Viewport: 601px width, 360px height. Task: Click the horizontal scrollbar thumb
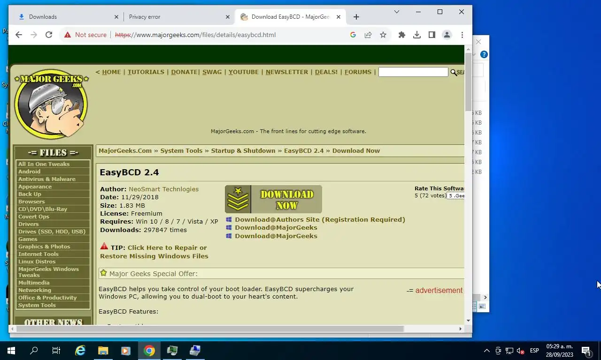(209, 329)
